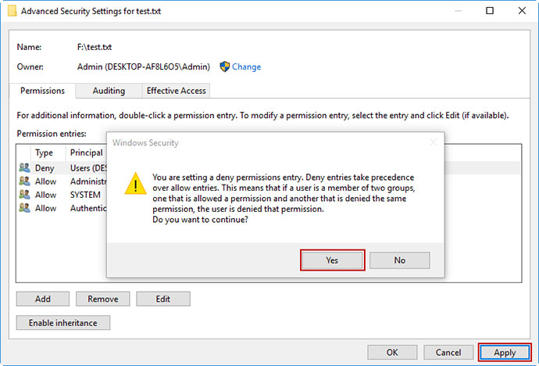Click the Edit permission entry button
Screen dimensions: 539x366
pos(163,299)
